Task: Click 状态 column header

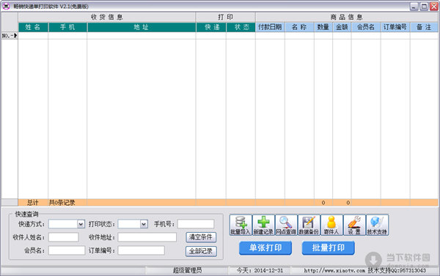Action: (x=241, y=27)
